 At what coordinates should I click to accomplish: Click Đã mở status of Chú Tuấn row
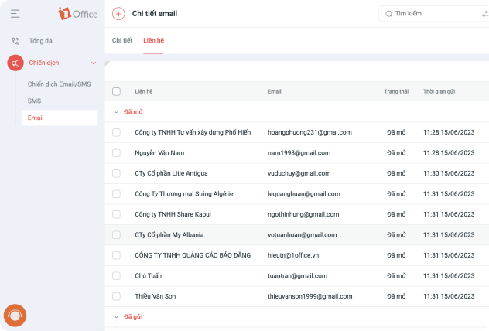point(396,276)
